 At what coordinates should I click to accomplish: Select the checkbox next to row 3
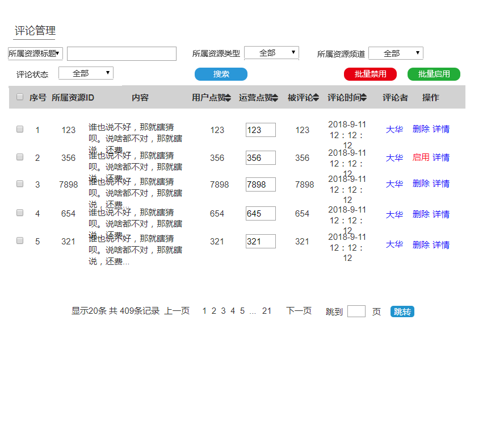pos(20,184)
